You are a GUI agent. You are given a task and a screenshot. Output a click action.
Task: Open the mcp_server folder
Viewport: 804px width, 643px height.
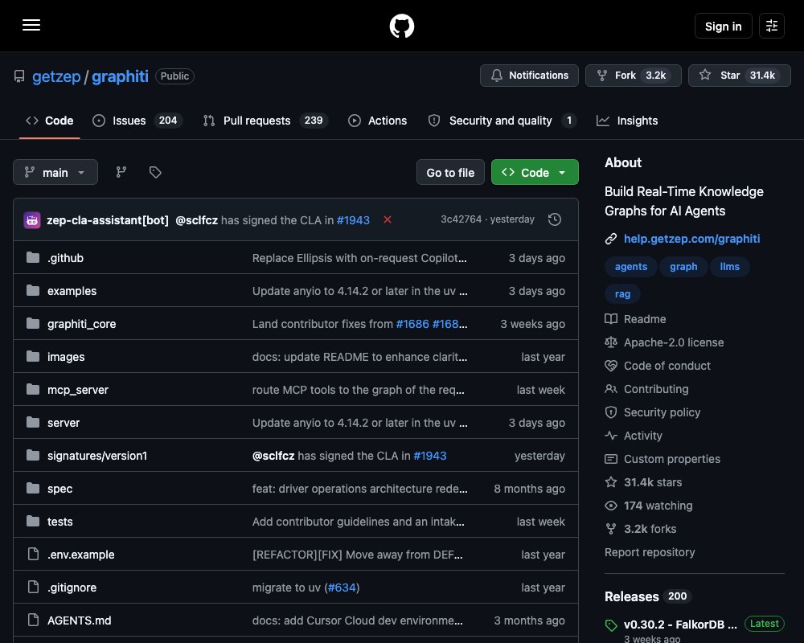77,390
